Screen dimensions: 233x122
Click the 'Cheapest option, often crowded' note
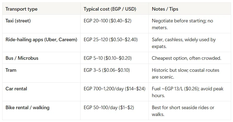click(x=187, y=58)
